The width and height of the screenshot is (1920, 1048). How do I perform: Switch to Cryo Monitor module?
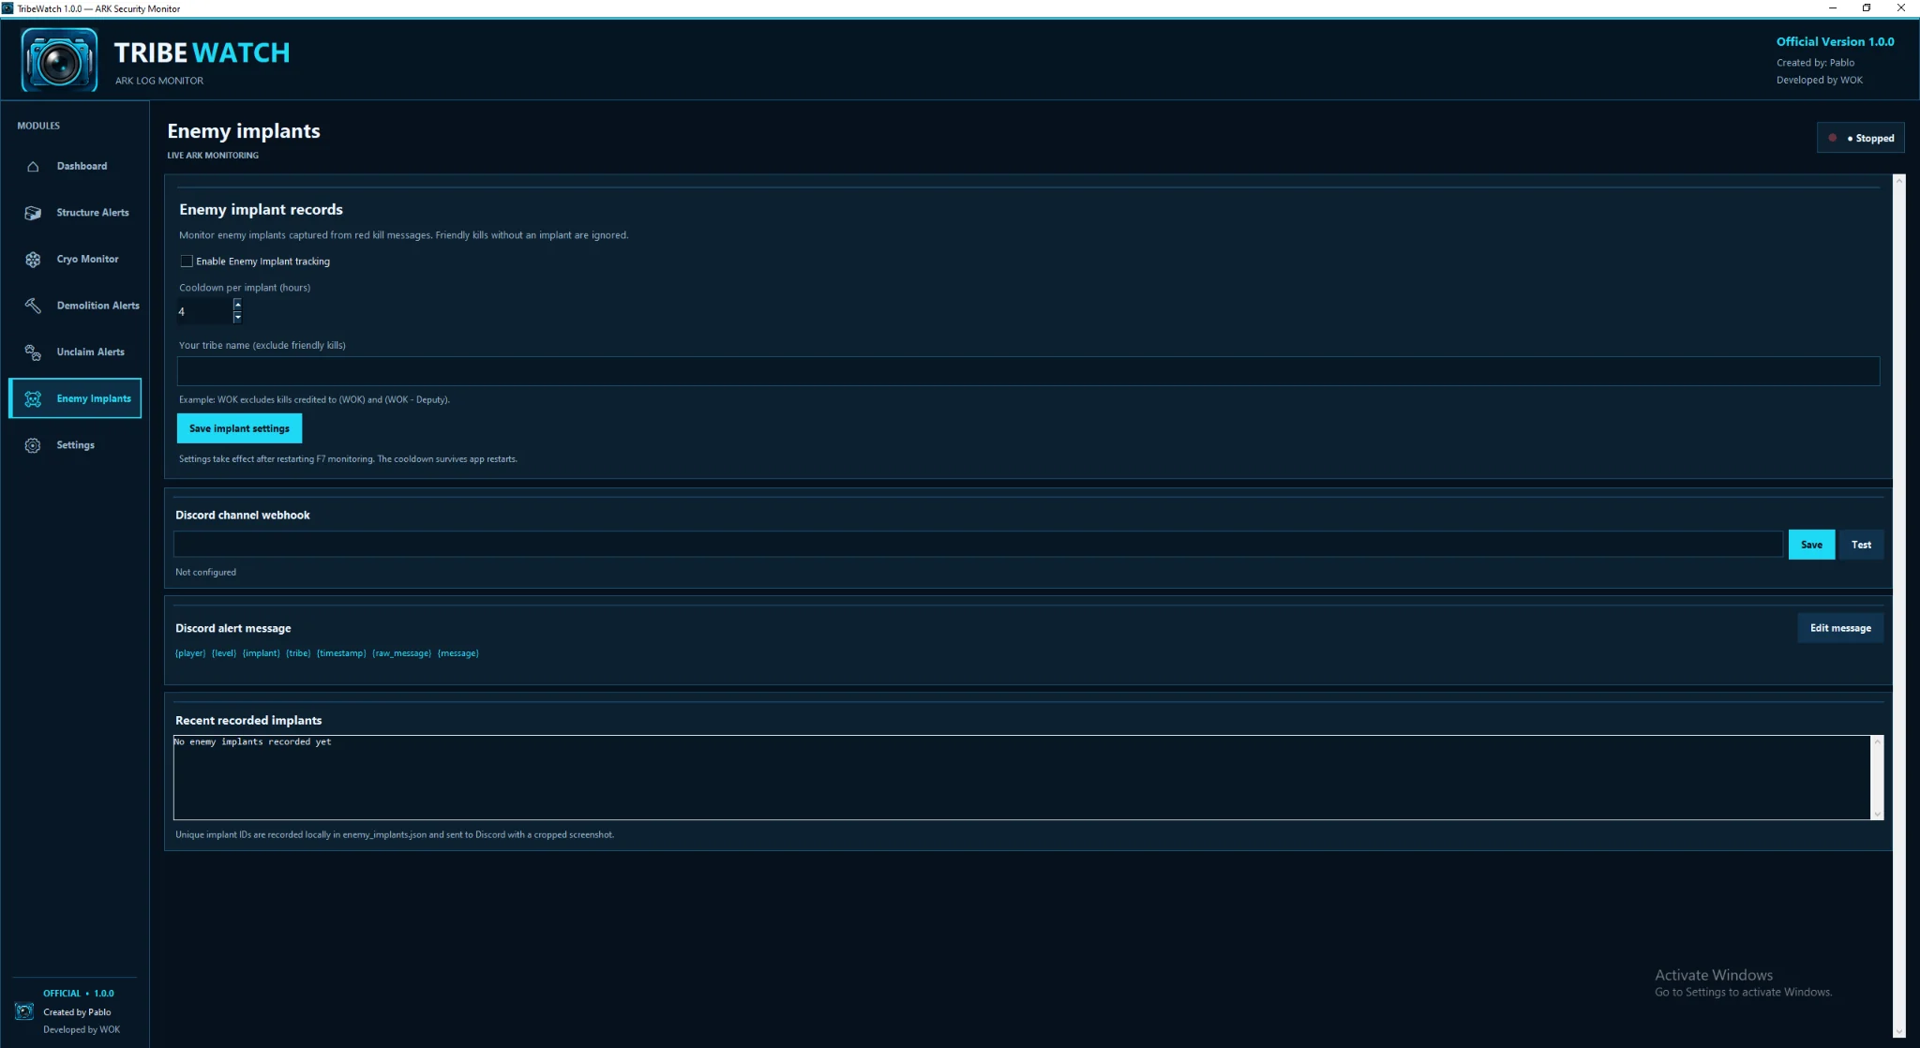pyautogui.click(x=75, y=259)
